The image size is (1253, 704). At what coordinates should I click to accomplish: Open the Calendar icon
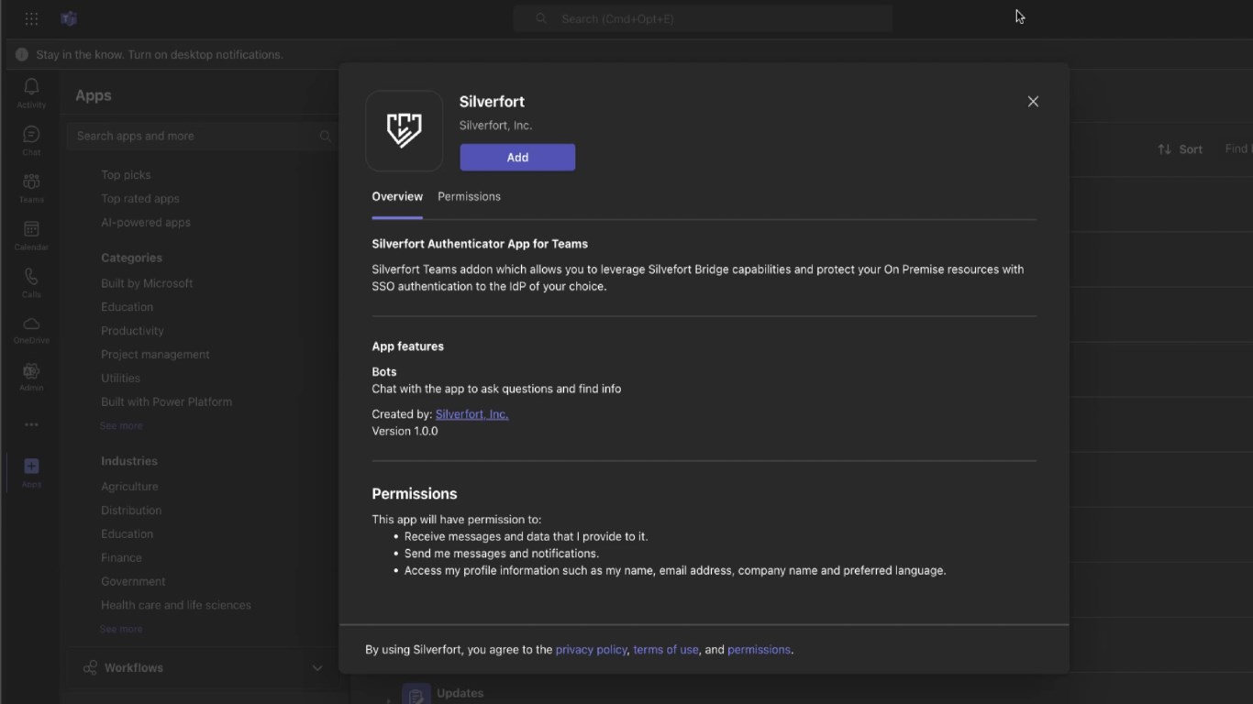pos(31,230)
